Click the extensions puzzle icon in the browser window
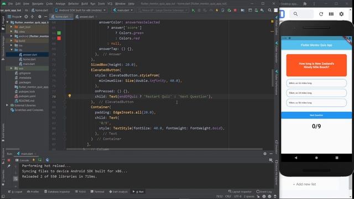This screenshot has width=354, height=199. (x=305, y=4)
